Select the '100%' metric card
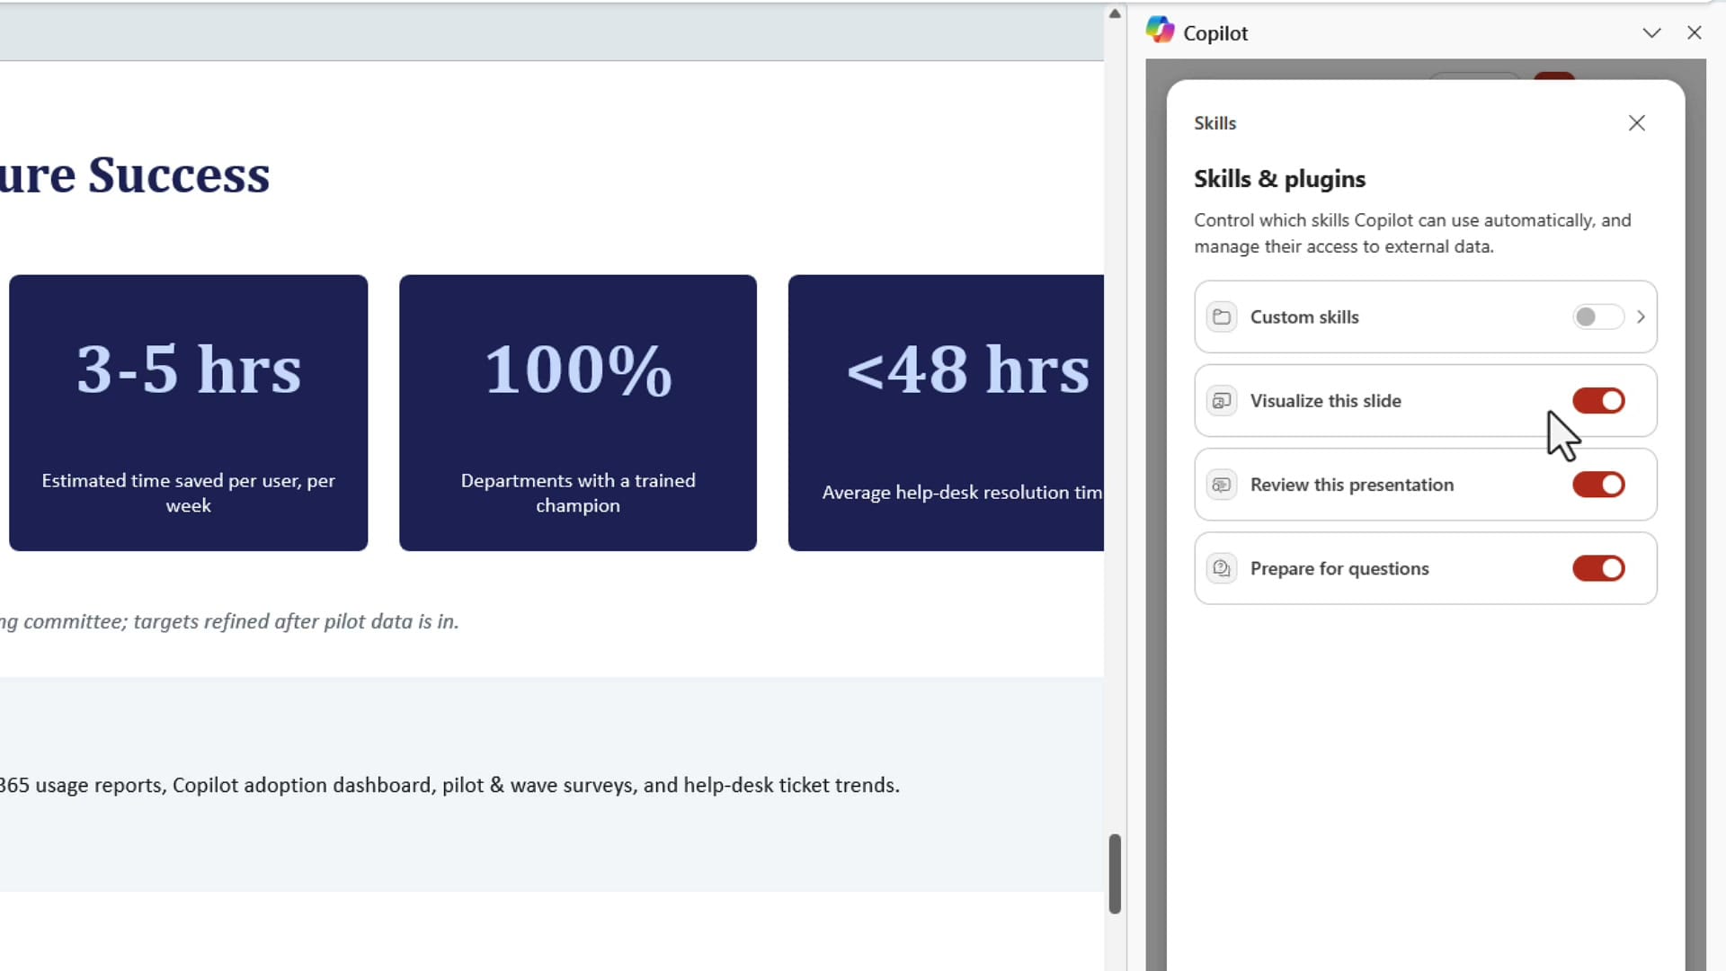This screenshot has height=971, width=1726. click(578, 413)
